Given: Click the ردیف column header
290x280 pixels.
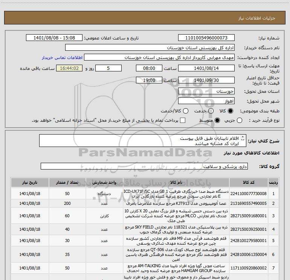Looking at the screenshot, I should (x=273, y=183).
